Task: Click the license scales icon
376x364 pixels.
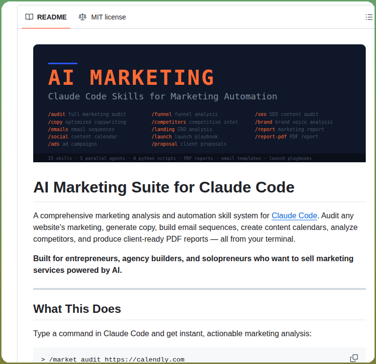Action: [x=83, y=17]
